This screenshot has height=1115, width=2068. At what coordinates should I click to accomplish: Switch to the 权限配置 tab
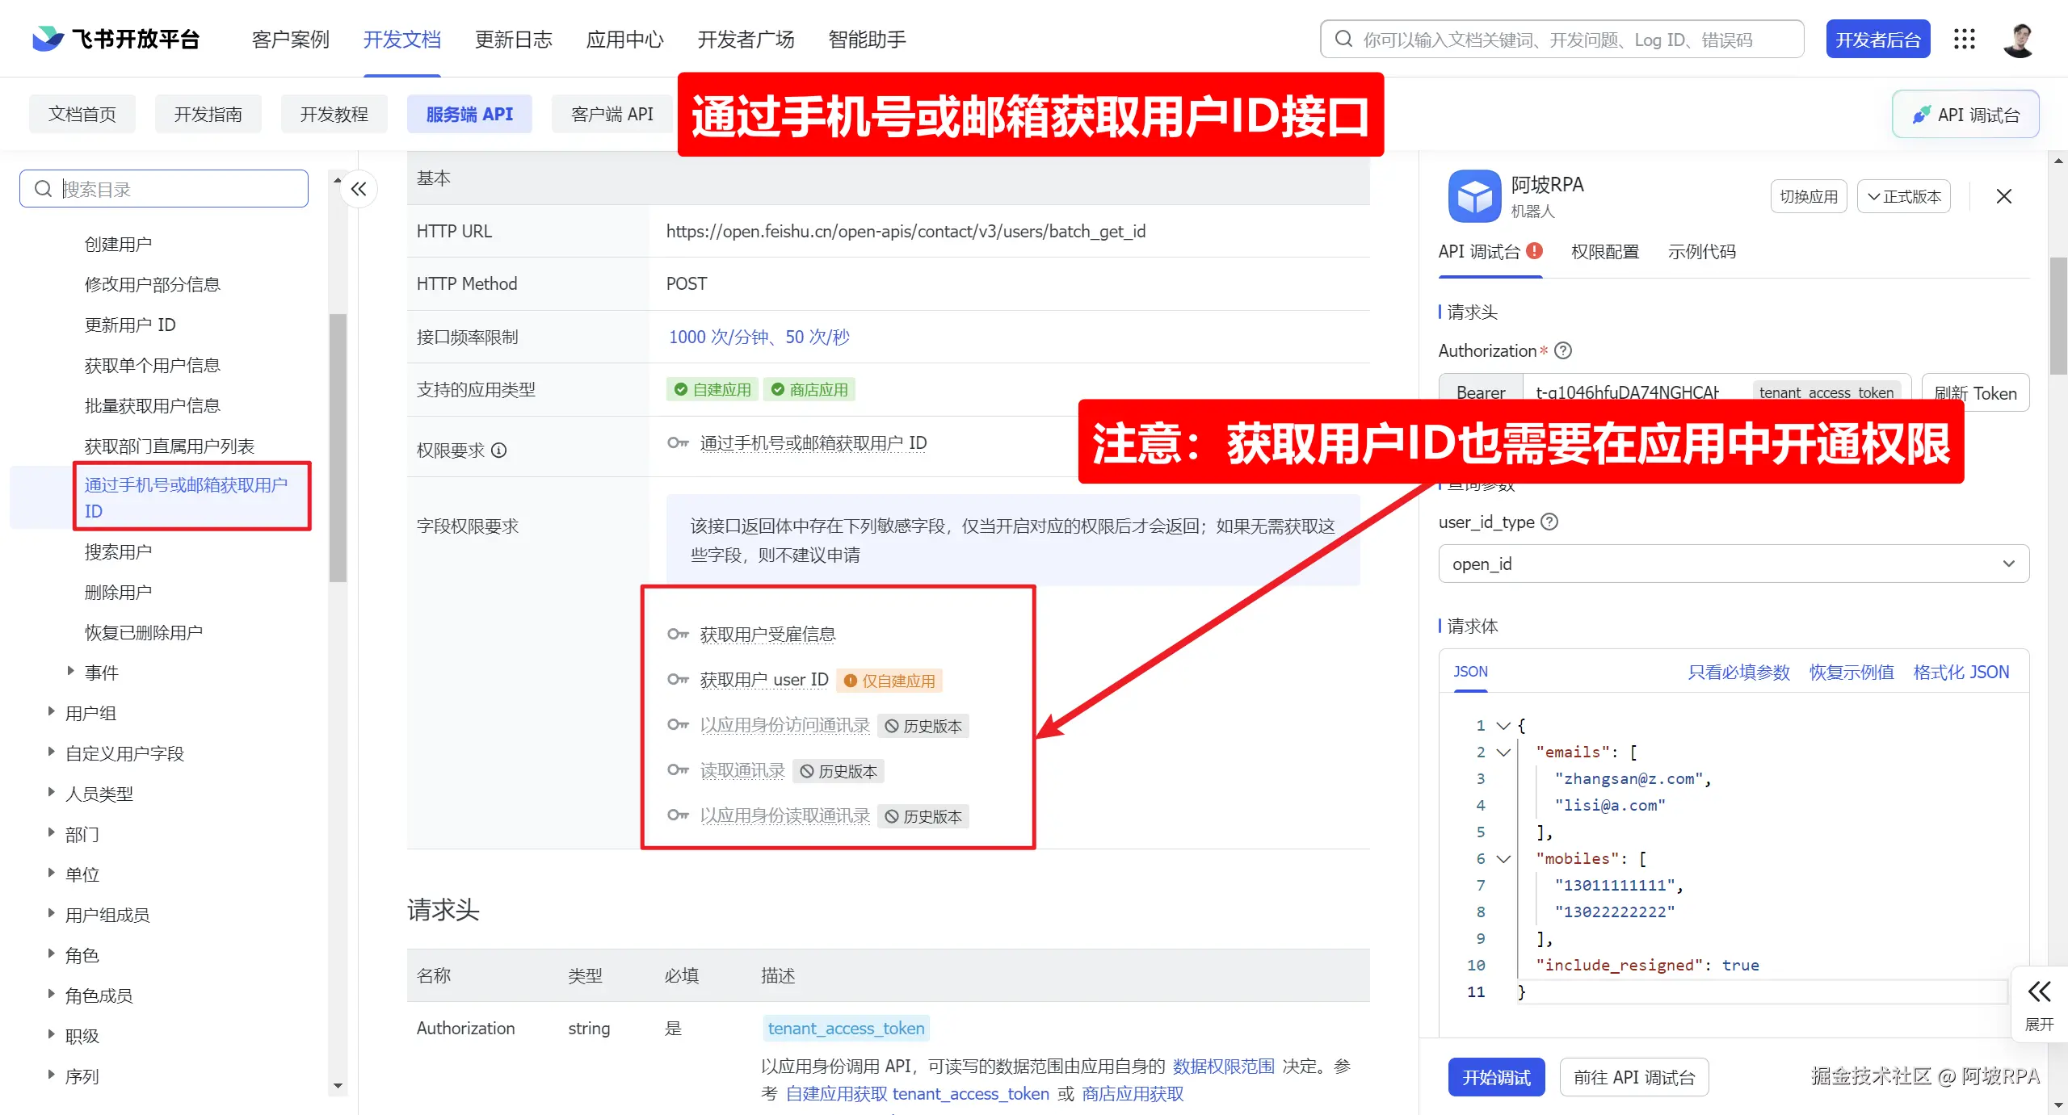click(1604, 252)
